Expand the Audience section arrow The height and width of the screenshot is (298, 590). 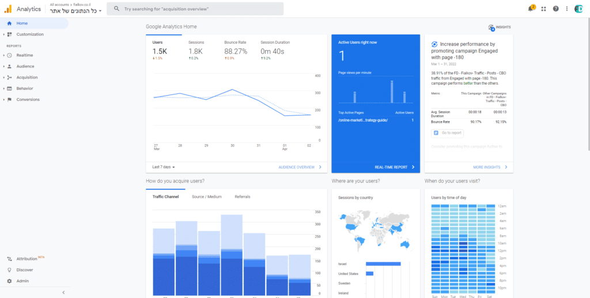[4, 66]
